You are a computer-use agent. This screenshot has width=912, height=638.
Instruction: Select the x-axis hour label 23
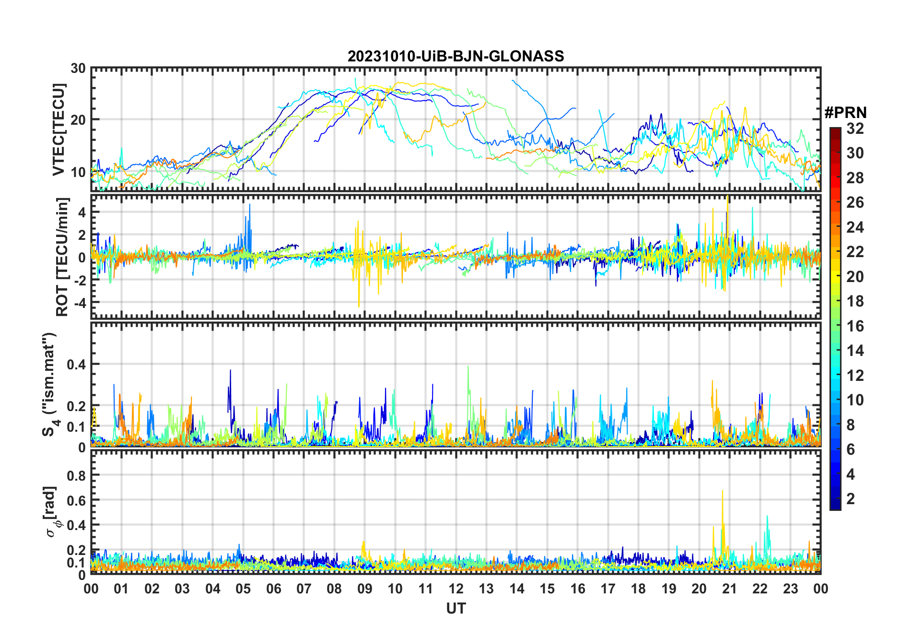click(x=790, y=589)
